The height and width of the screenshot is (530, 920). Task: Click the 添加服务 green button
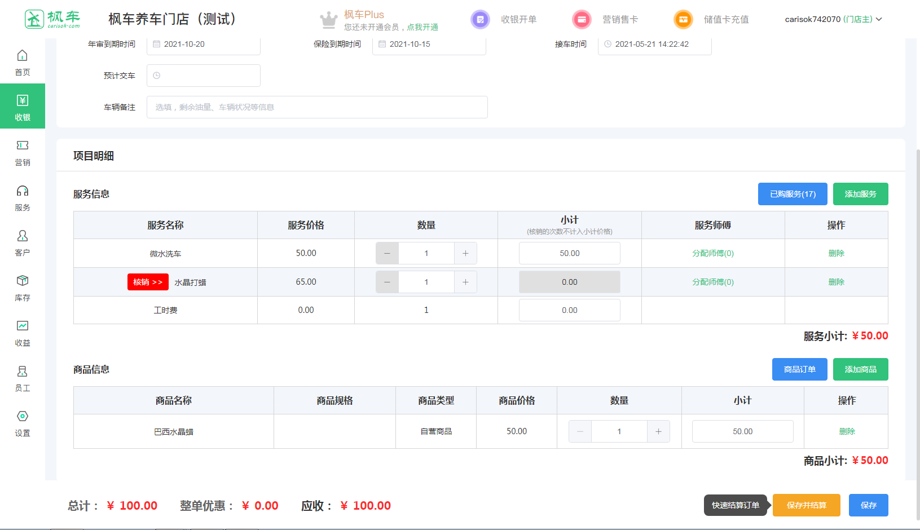[860, 194]
